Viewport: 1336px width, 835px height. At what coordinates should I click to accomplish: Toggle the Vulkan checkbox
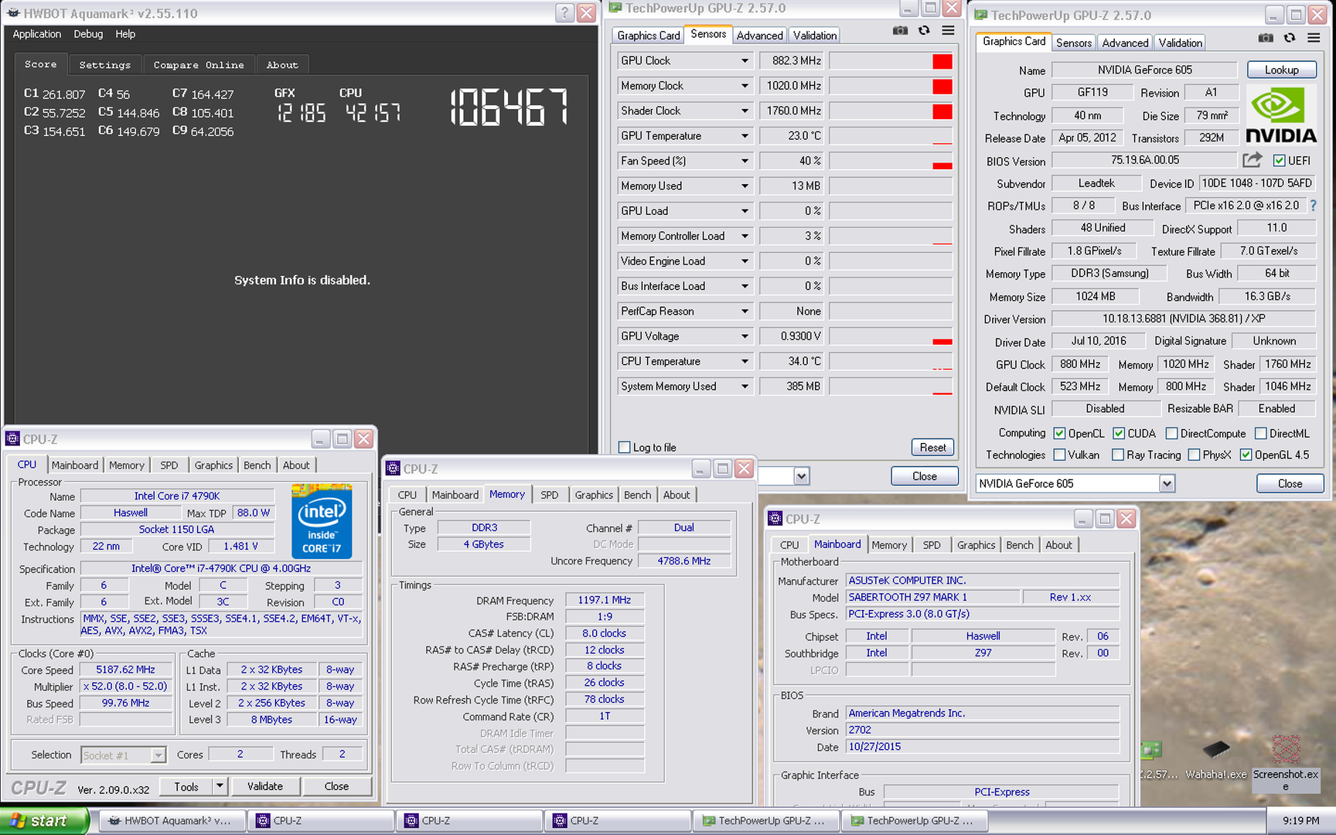[x=1060, y=455]
